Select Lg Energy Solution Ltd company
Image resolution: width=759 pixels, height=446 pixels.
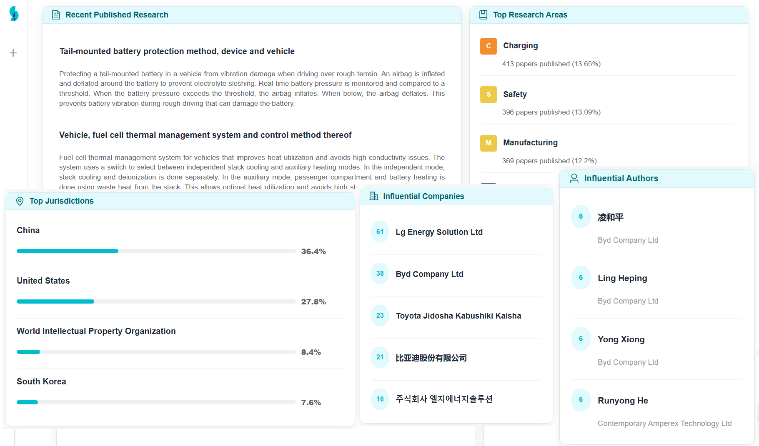pyautogui.click(x=439, y=232)
